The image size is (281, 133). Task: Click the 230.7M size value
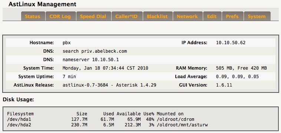(79, 125)
